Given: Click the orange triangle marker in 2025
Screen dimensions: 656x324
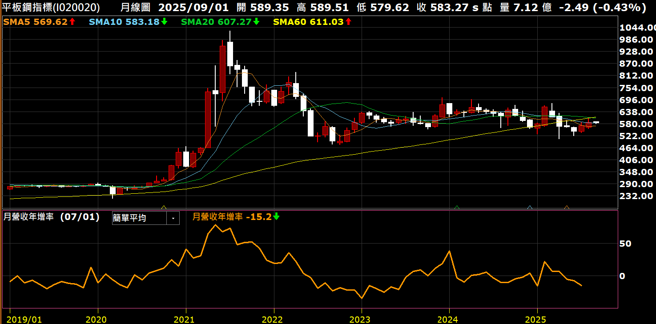Looking at the screenshot, I should (567, 207).
